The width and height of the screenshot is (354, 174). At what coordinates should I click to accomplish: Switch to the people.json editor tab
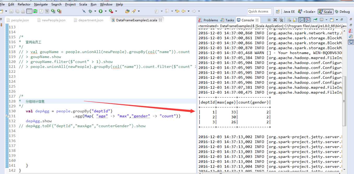[x=18, y=20]
